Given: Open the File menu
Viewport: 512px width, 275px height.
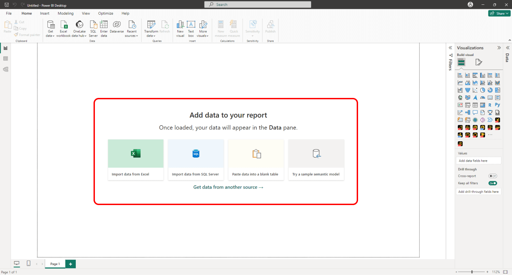Looking at the screenshot, I should pos(9,13).
